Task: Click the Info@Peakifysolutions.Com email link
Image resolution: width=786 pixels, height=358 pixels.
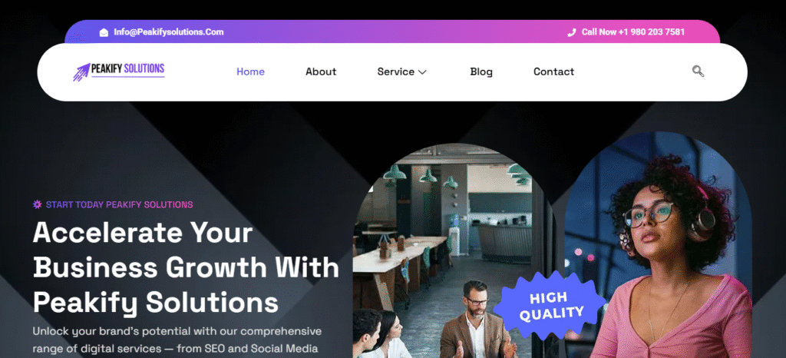Action: [168, 32]
